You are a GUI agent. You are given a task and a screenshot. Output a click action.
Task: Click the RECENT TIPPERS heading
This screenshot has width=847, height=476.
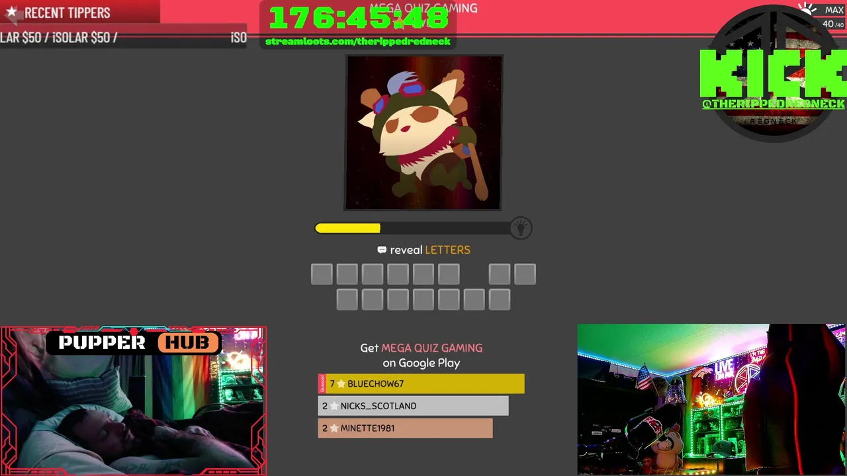tap(67, 13)
